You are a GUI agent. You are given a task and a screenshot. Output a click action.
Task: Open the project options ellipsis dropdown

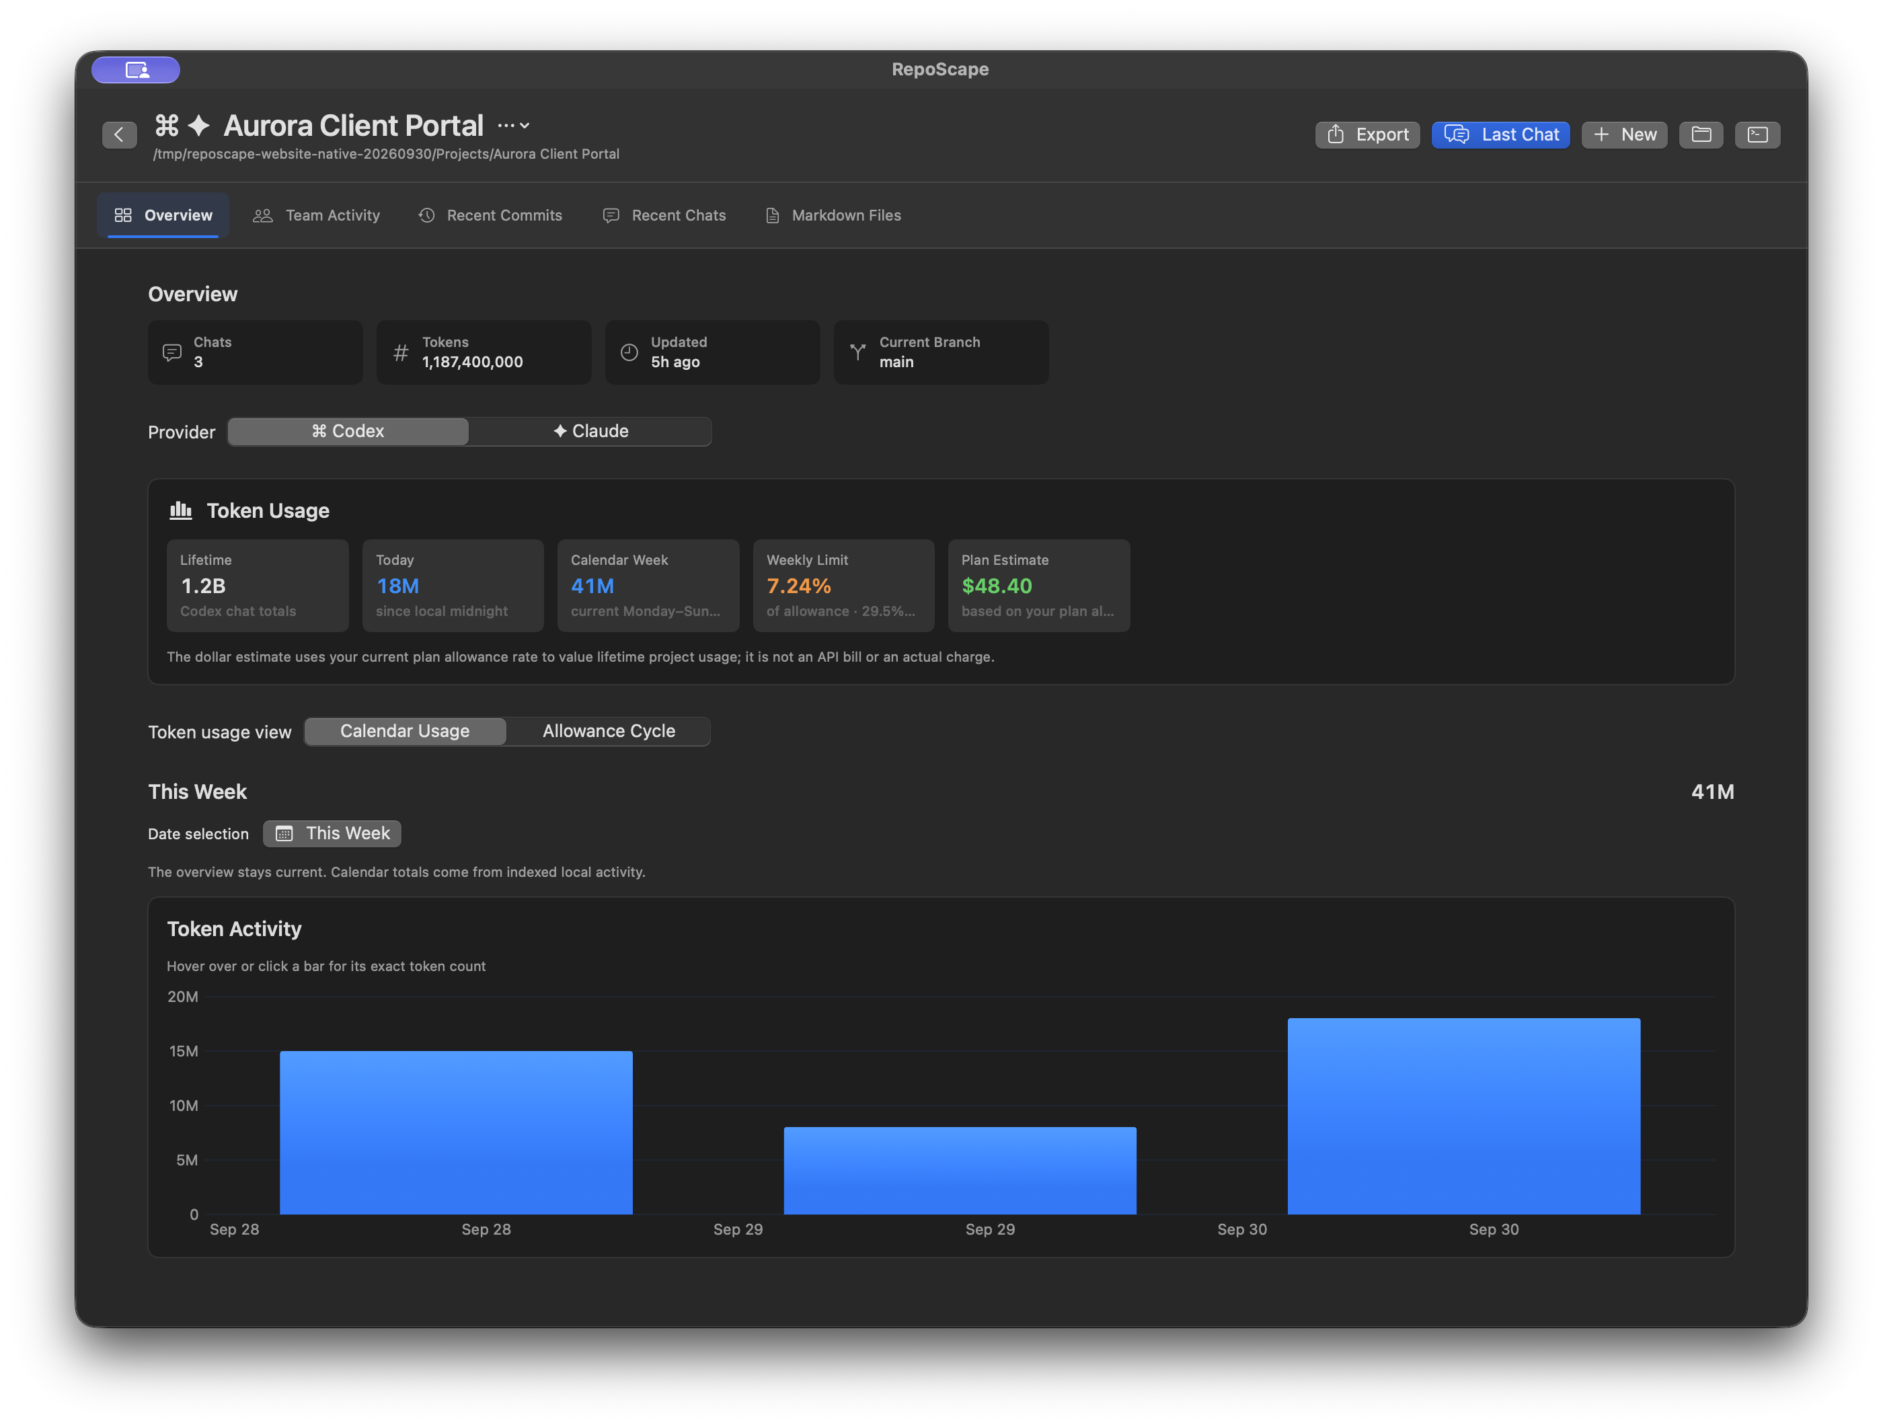[x=513, y=125]
